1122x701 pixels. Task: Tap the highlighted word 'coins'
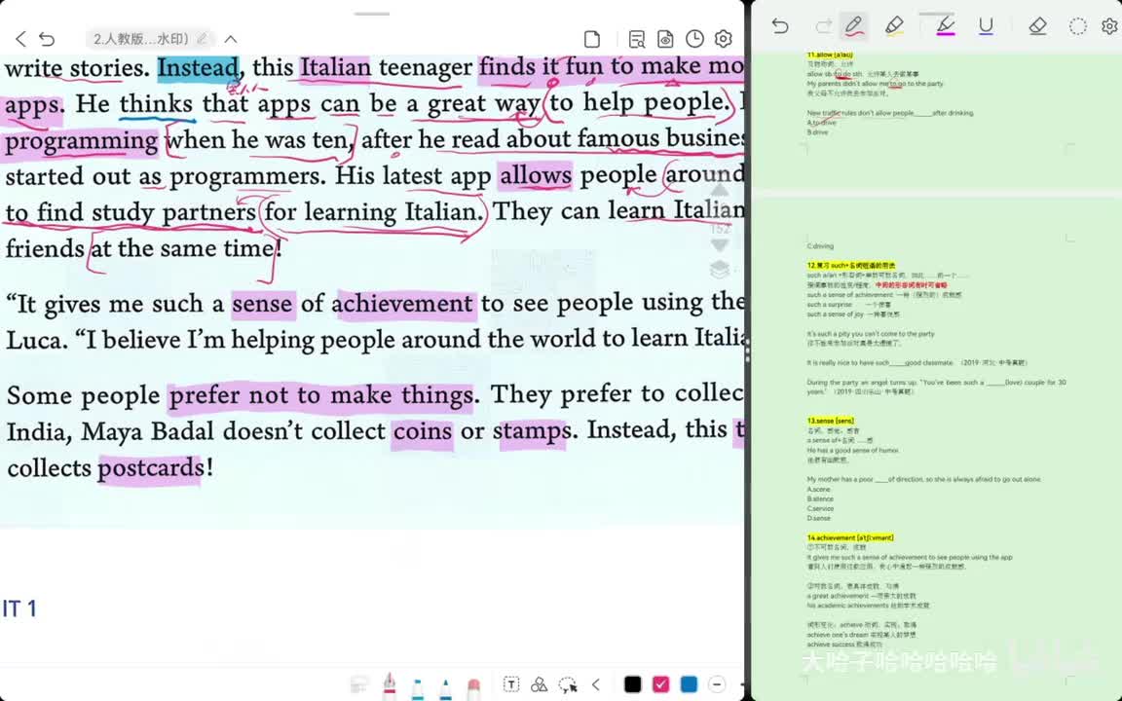point(422,431)
